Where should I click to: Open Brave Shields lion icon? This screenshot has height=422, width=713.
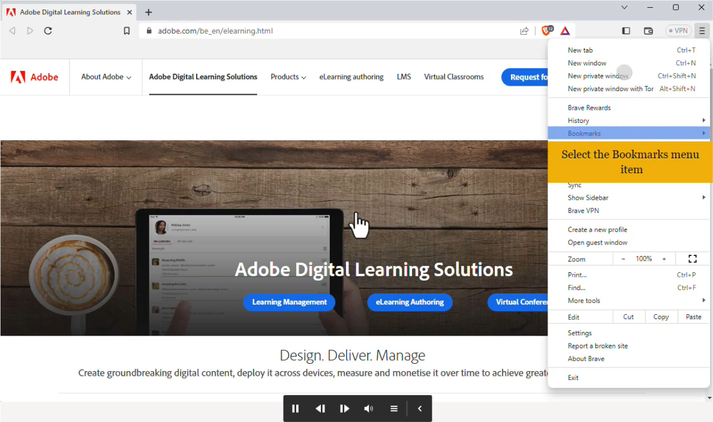(547, 31)
